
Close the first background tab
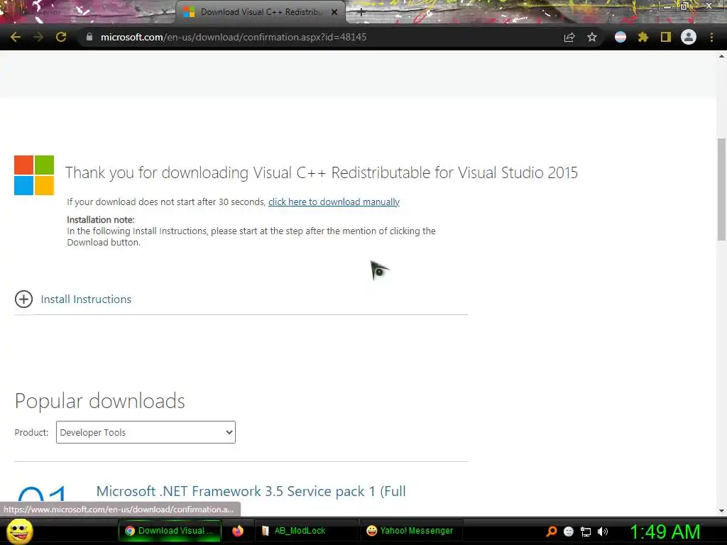164,13
